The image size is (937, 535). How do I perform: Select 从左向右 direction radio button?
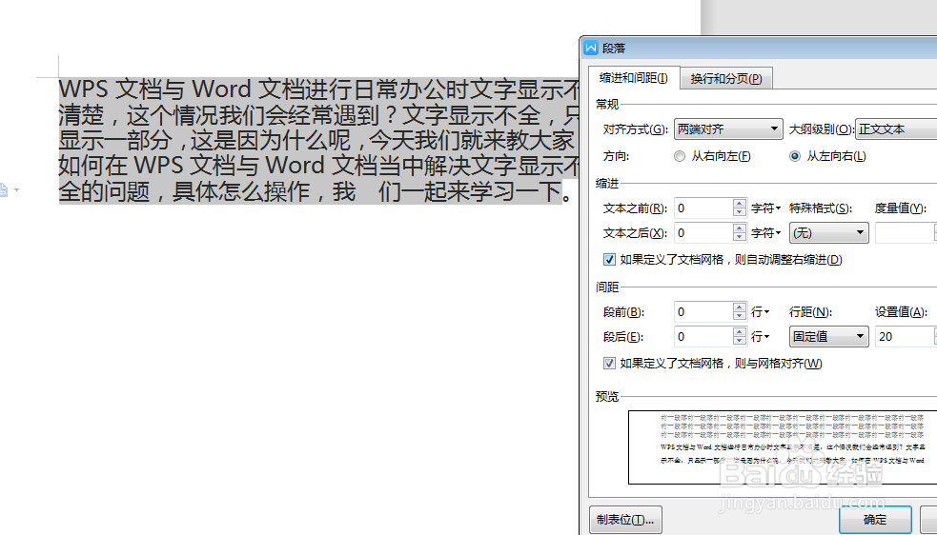pos(795,156)
